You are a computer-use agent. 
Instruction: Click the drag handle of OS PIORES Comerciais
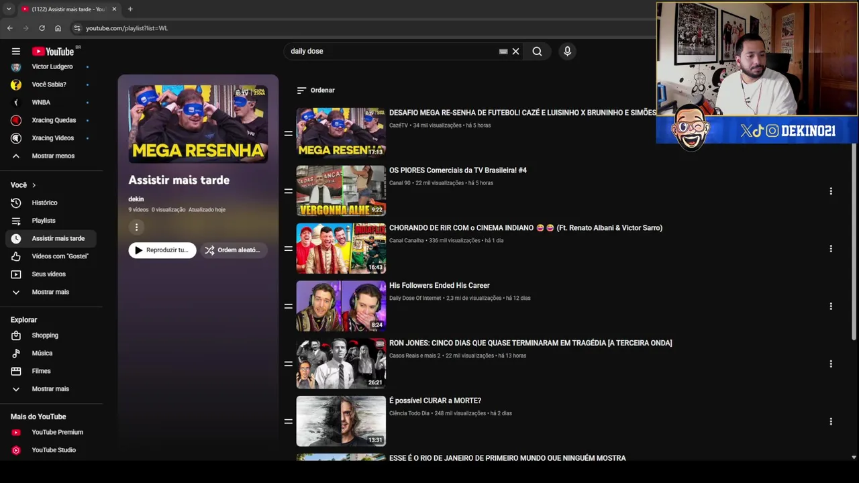pos(288,191)
